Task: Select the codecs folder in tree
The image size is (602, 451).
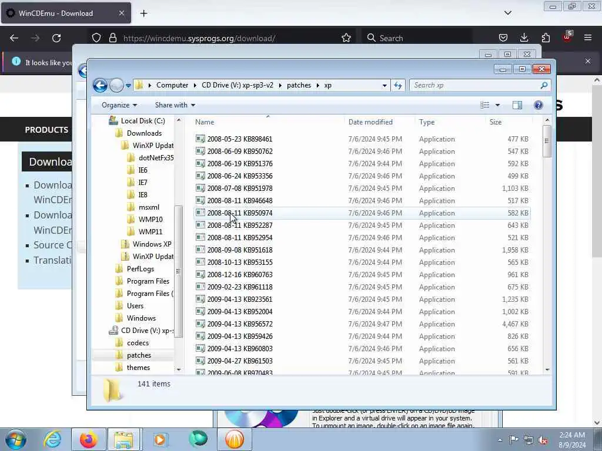Action: [x=138, y=343]
